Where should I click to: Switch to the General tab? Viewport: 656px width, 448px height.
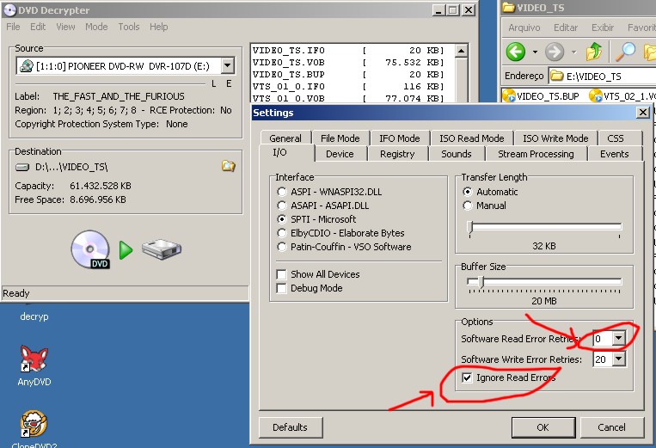coord(285,138)
